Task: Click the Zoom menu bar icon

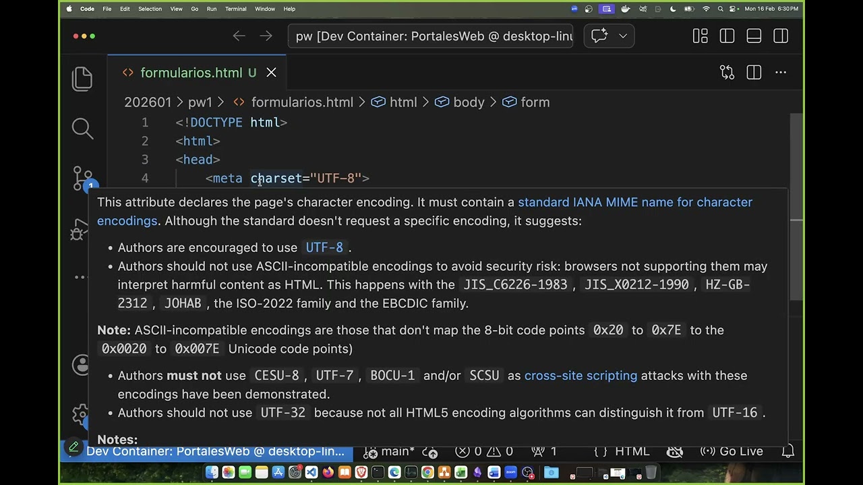Action: pos(574,9)
